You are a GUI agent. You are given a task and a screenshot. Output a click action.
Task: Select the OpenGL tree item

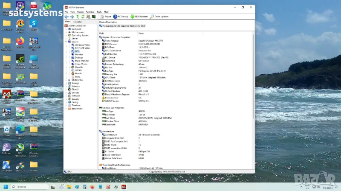click(78, 67)
